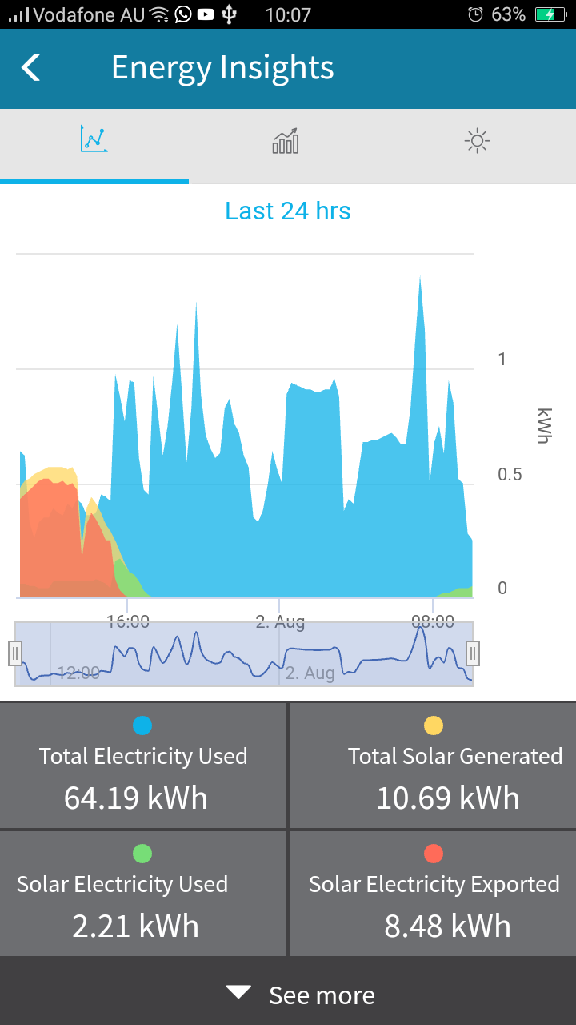Click the blue electricity used dot
Image resolution: width=576 pixels, height=1025 pixels.
point(142,726)
